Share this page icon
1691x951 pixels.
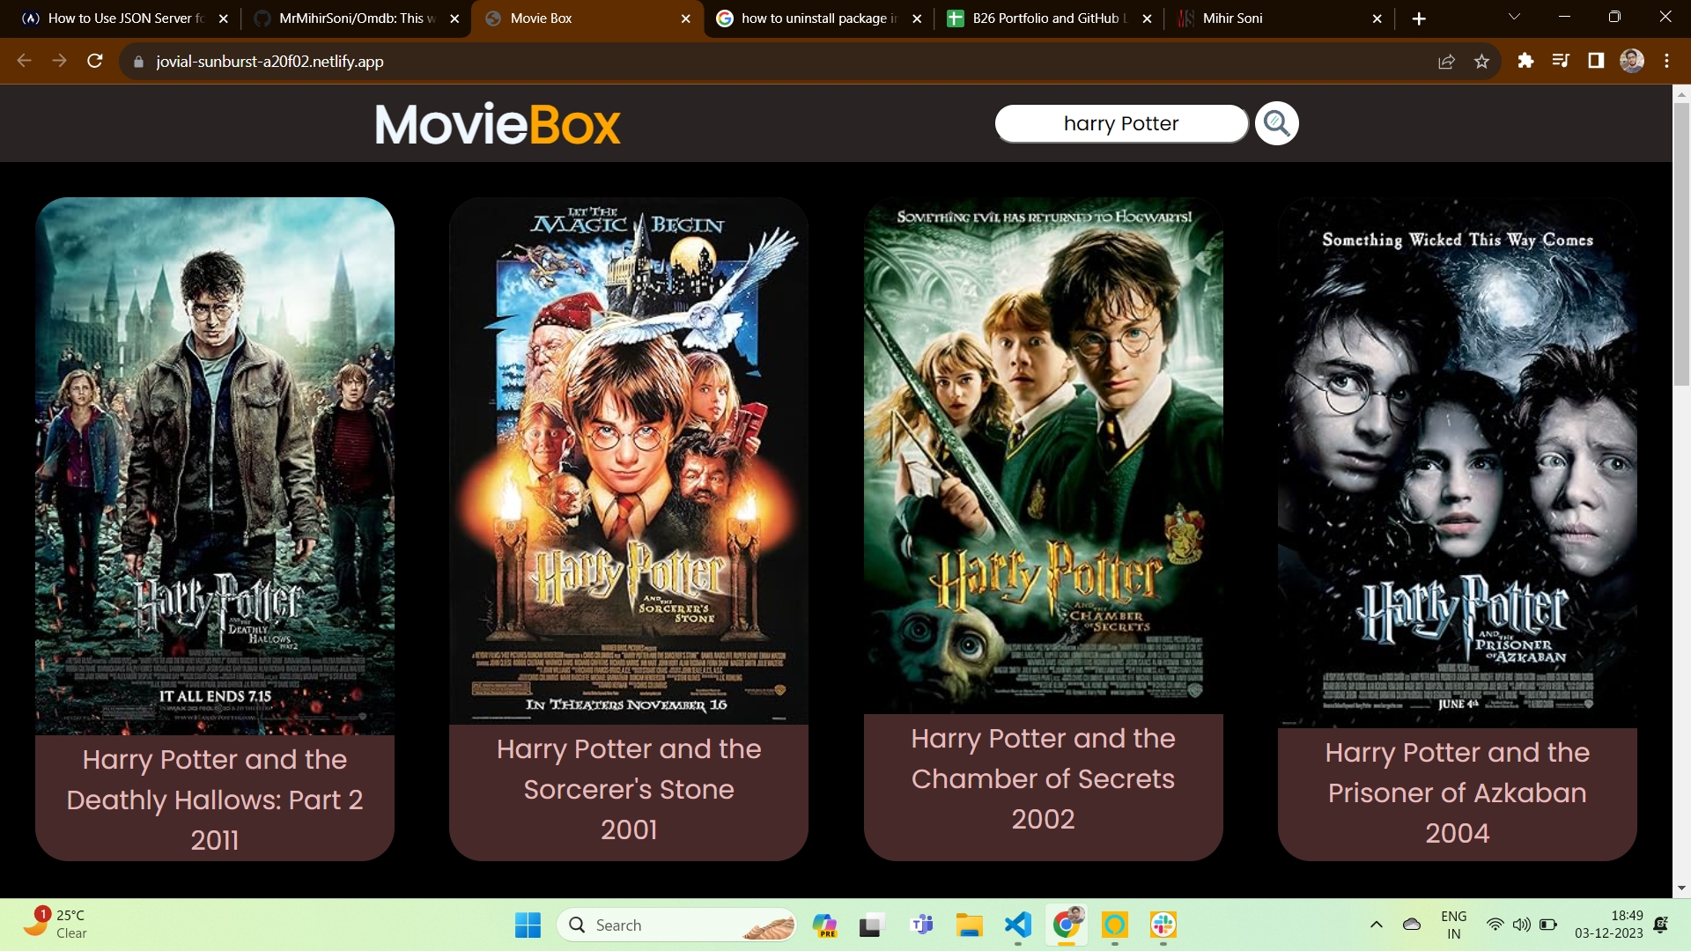pos(1446,62)
